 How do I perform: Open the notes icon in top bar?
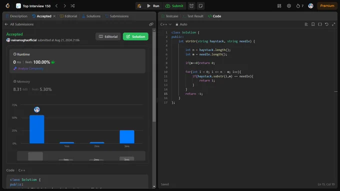tap(200, 6)
